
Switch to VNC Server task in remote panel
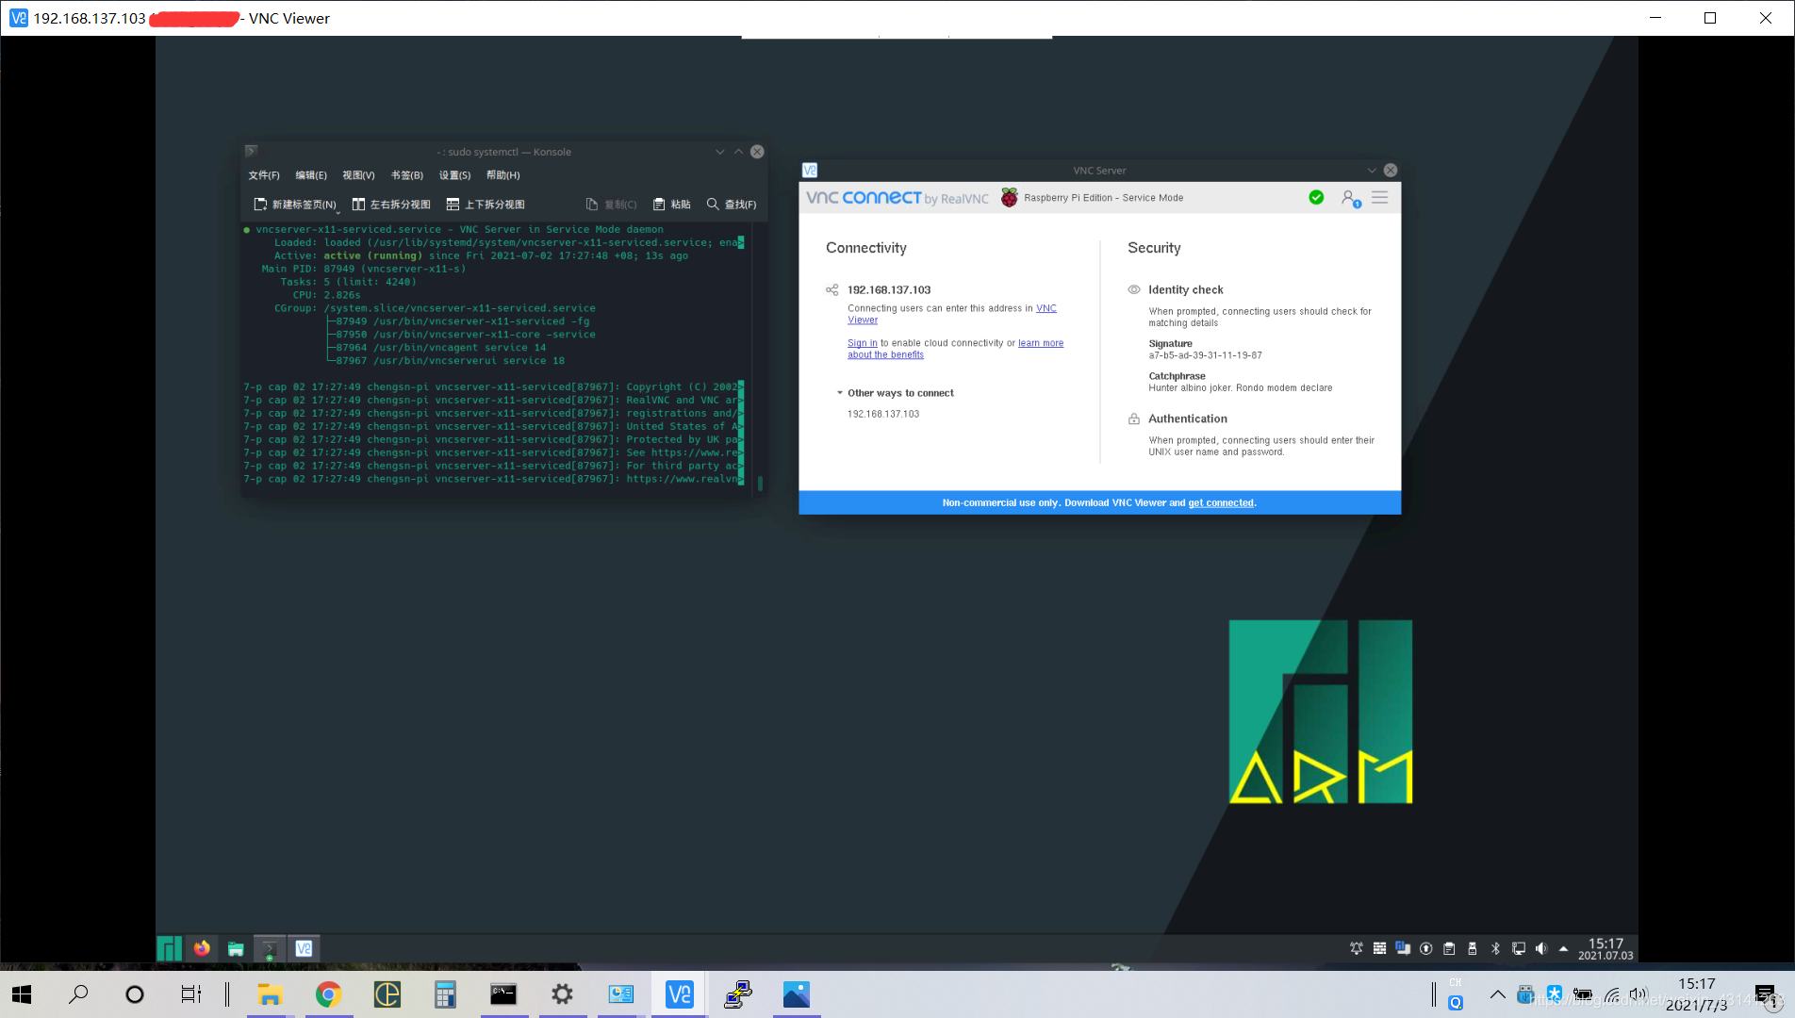point(304,948)
